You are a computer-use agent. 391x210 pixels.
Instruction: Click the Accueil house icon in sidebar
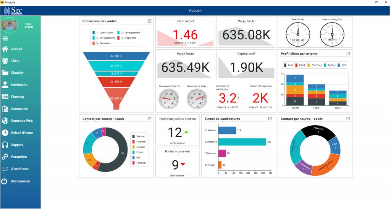click(5, 49)
